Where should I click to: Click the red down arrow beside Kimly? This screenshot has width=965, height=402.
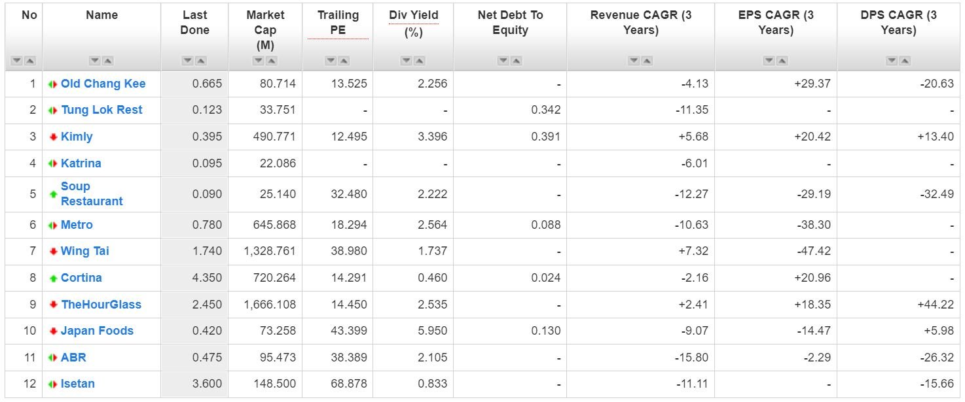tap(53, 137)
